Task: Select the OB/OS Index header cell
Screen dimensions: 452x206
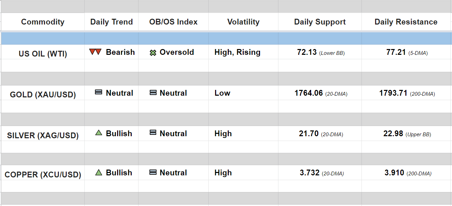Action: [173, 22]
